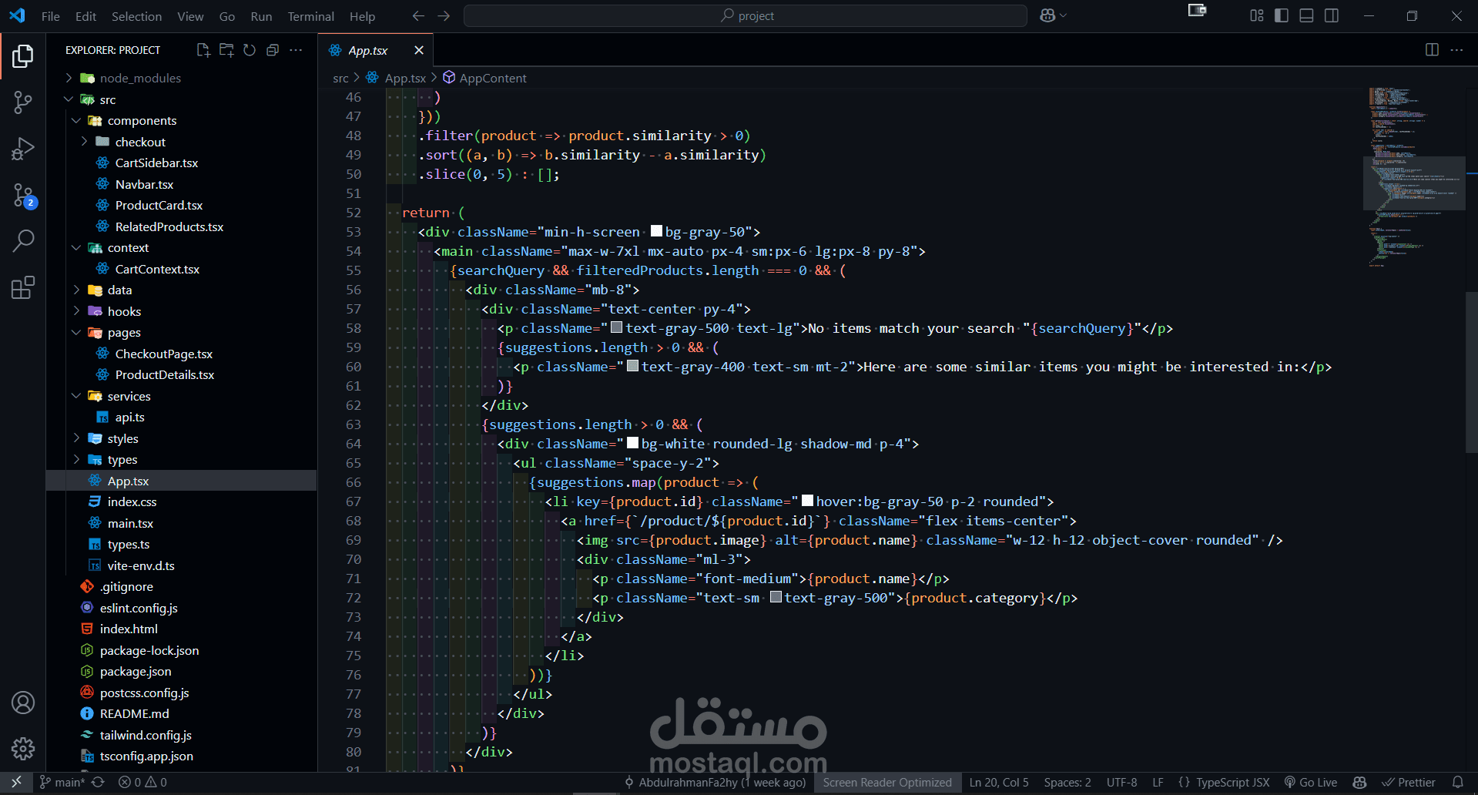Screen dimensions: 1478x795
Task: Expand the hooks folder
Action: (x=182, y=311)
